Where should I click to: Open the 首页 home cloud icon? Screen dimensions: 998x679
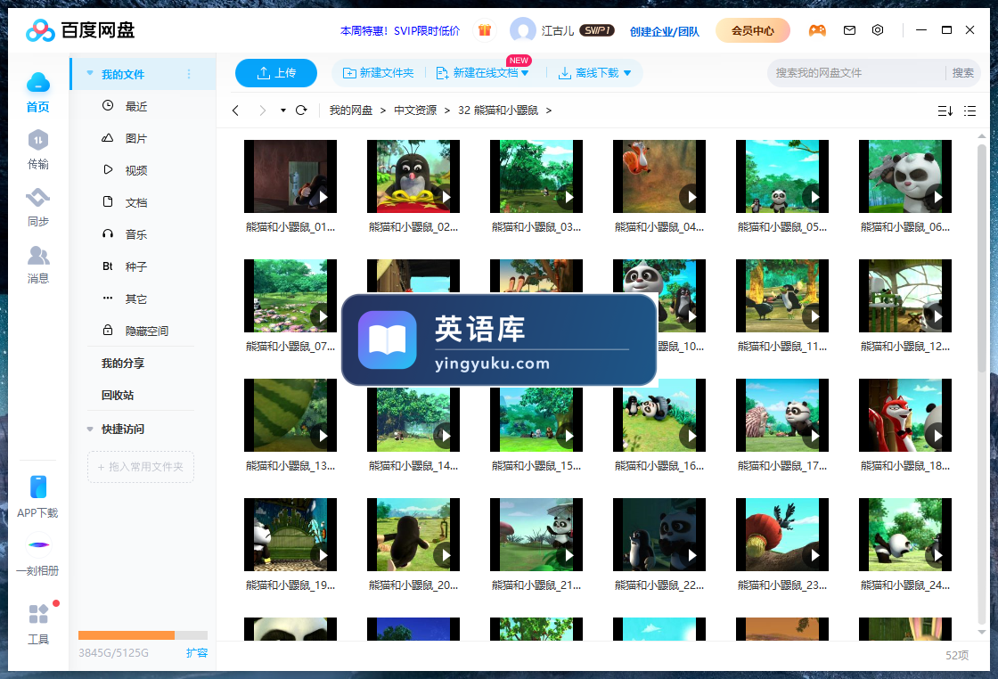click(38, 83)
